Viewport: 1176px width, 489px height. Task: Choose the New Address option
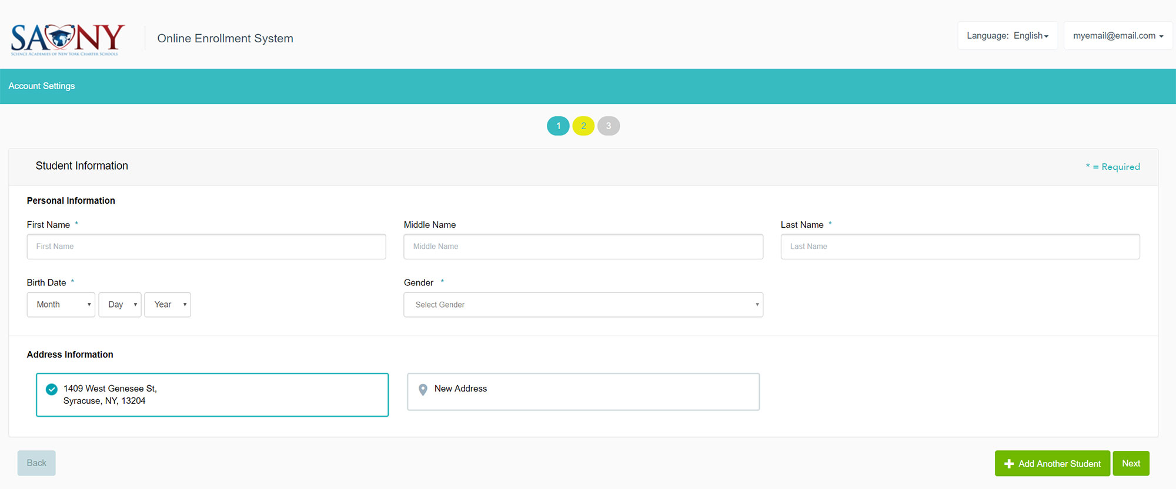tap(583, 392)
